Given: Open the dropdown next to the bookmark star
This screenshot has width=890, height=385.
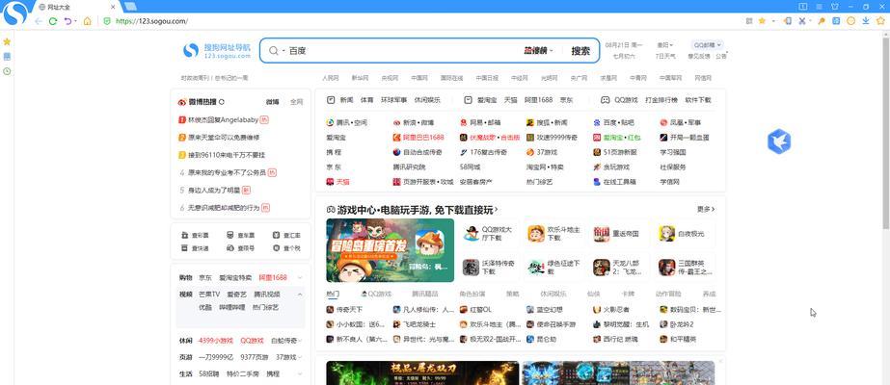Looking at the screenshot, I should pyautogui.click(x=771, y=21).
